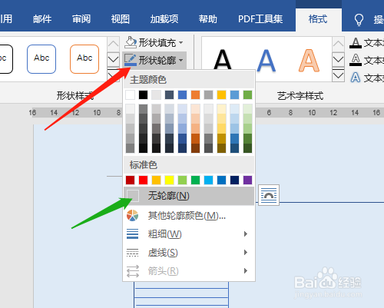The width and height of the screenshot is (384, 308).
Task: Pick the light green standard color
Action: [x=182, y=180]
